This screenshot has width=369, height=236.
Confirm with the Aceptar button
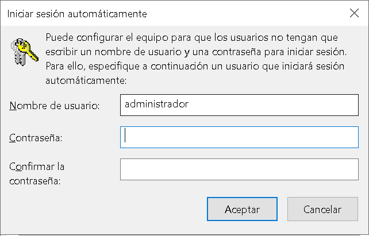tap(242, 209)
